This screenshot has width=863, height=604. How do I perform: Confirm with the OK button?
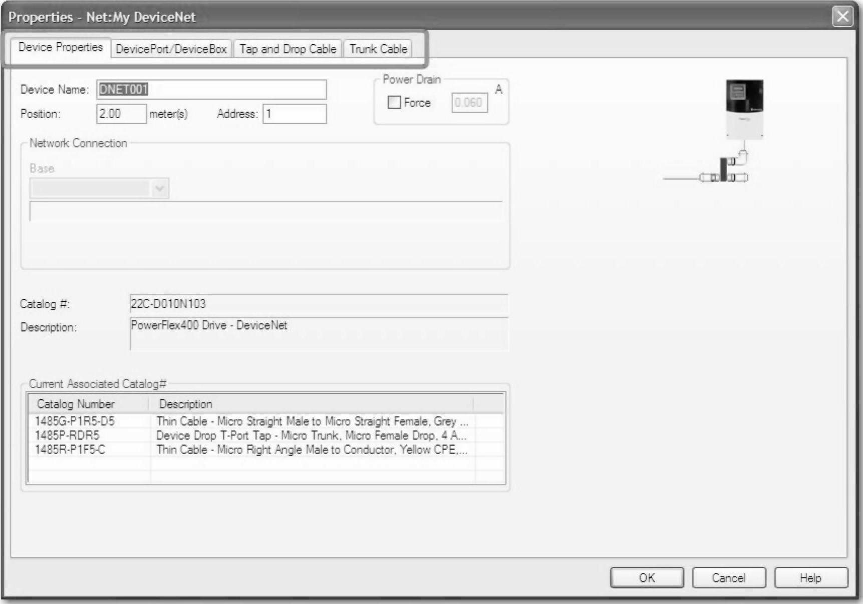tap(647, 578)
